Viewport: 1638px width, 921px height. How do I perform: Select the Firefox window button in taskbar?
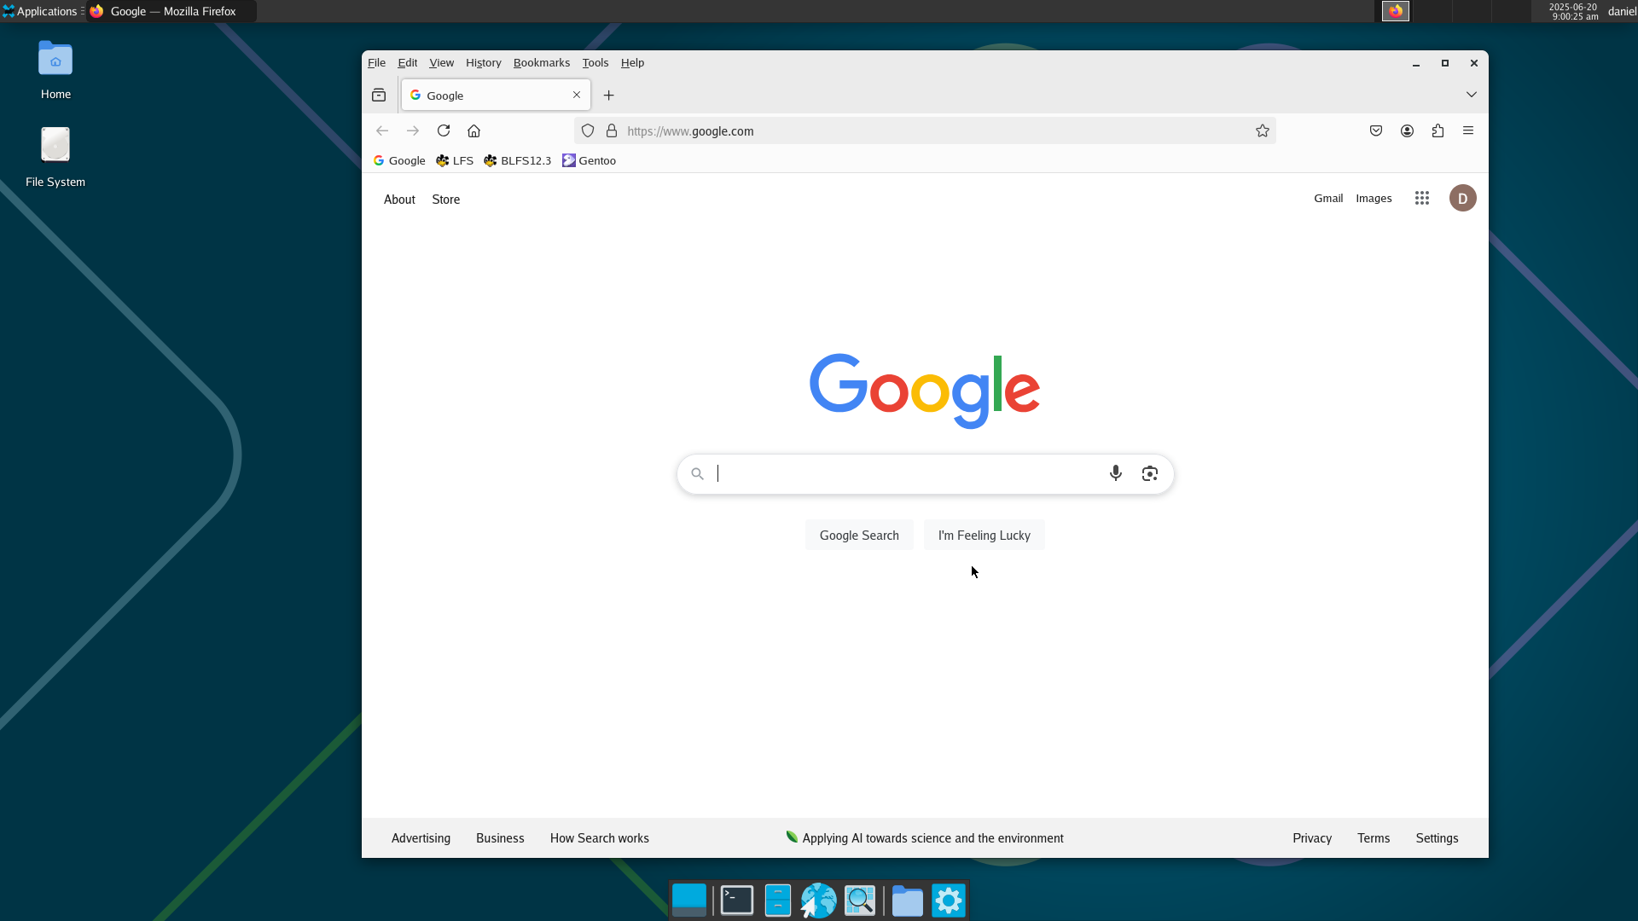171,11
